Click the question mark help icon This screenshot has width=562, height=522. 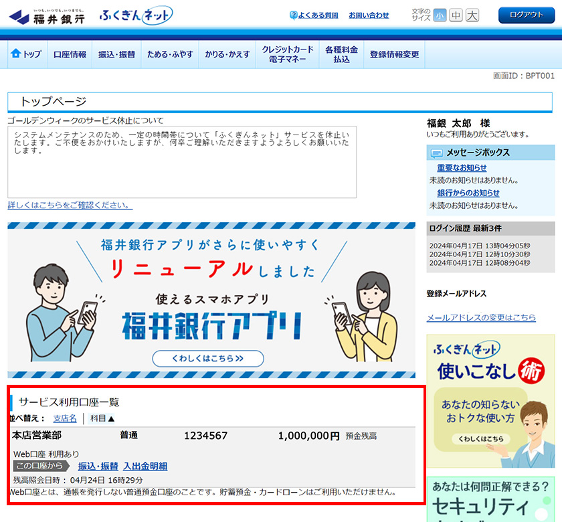click(293, 15)
